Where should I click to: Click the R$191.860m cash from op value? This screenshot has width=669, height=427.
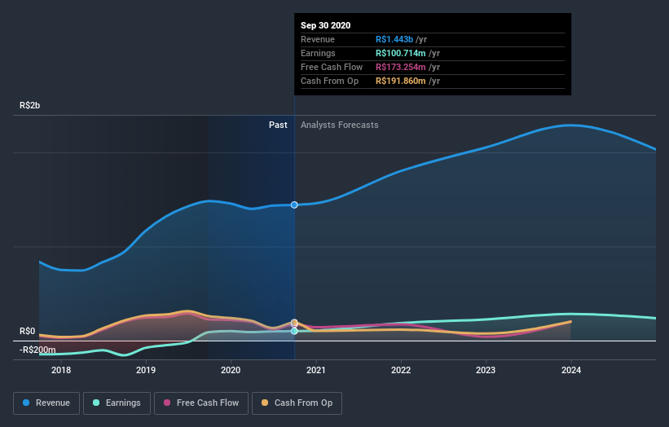pos(401,81)
